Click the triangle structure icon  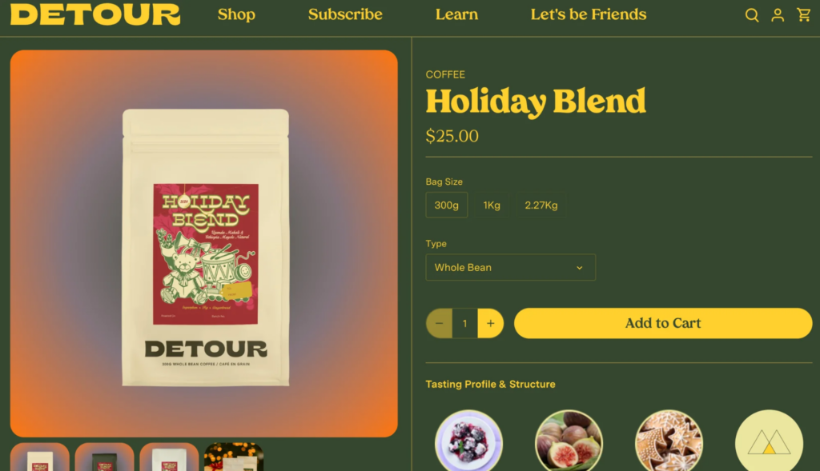click(769, 441)
